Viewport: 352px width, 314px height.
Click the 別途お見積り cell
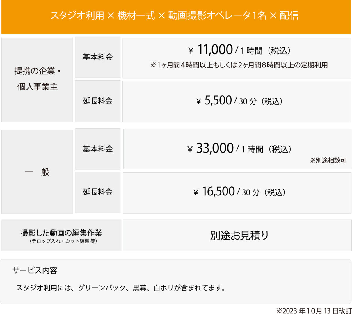(239, 235)
